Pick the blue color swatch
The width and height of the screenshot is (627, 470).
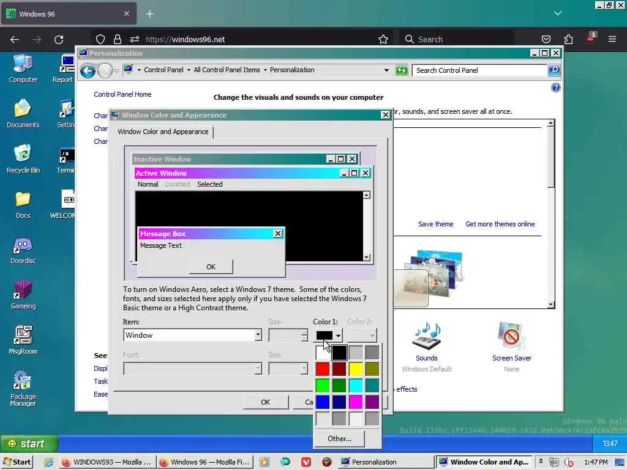323,402
